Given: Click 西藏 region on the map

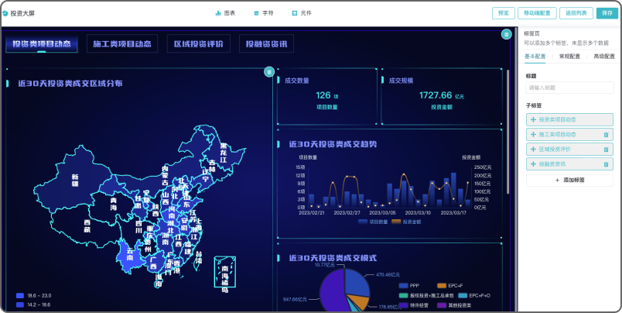Looking at the screenshot, I should click(87, 225).
